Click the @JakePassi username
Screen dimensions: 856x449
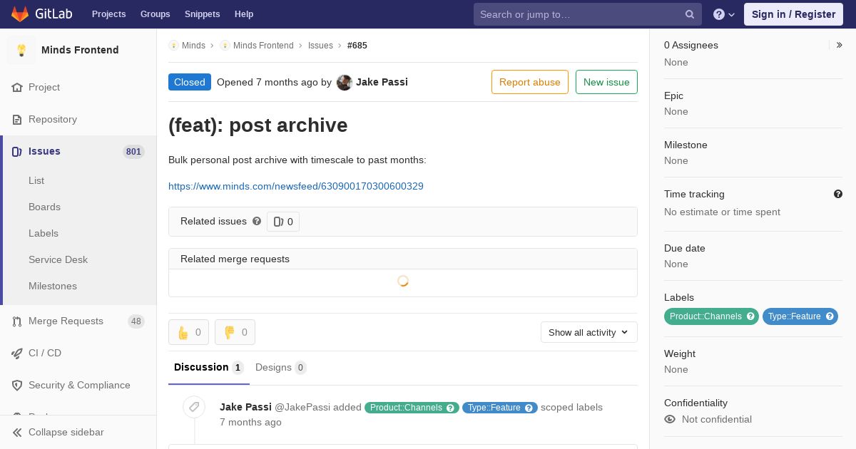pyautogui.click(x=302, y=407)
